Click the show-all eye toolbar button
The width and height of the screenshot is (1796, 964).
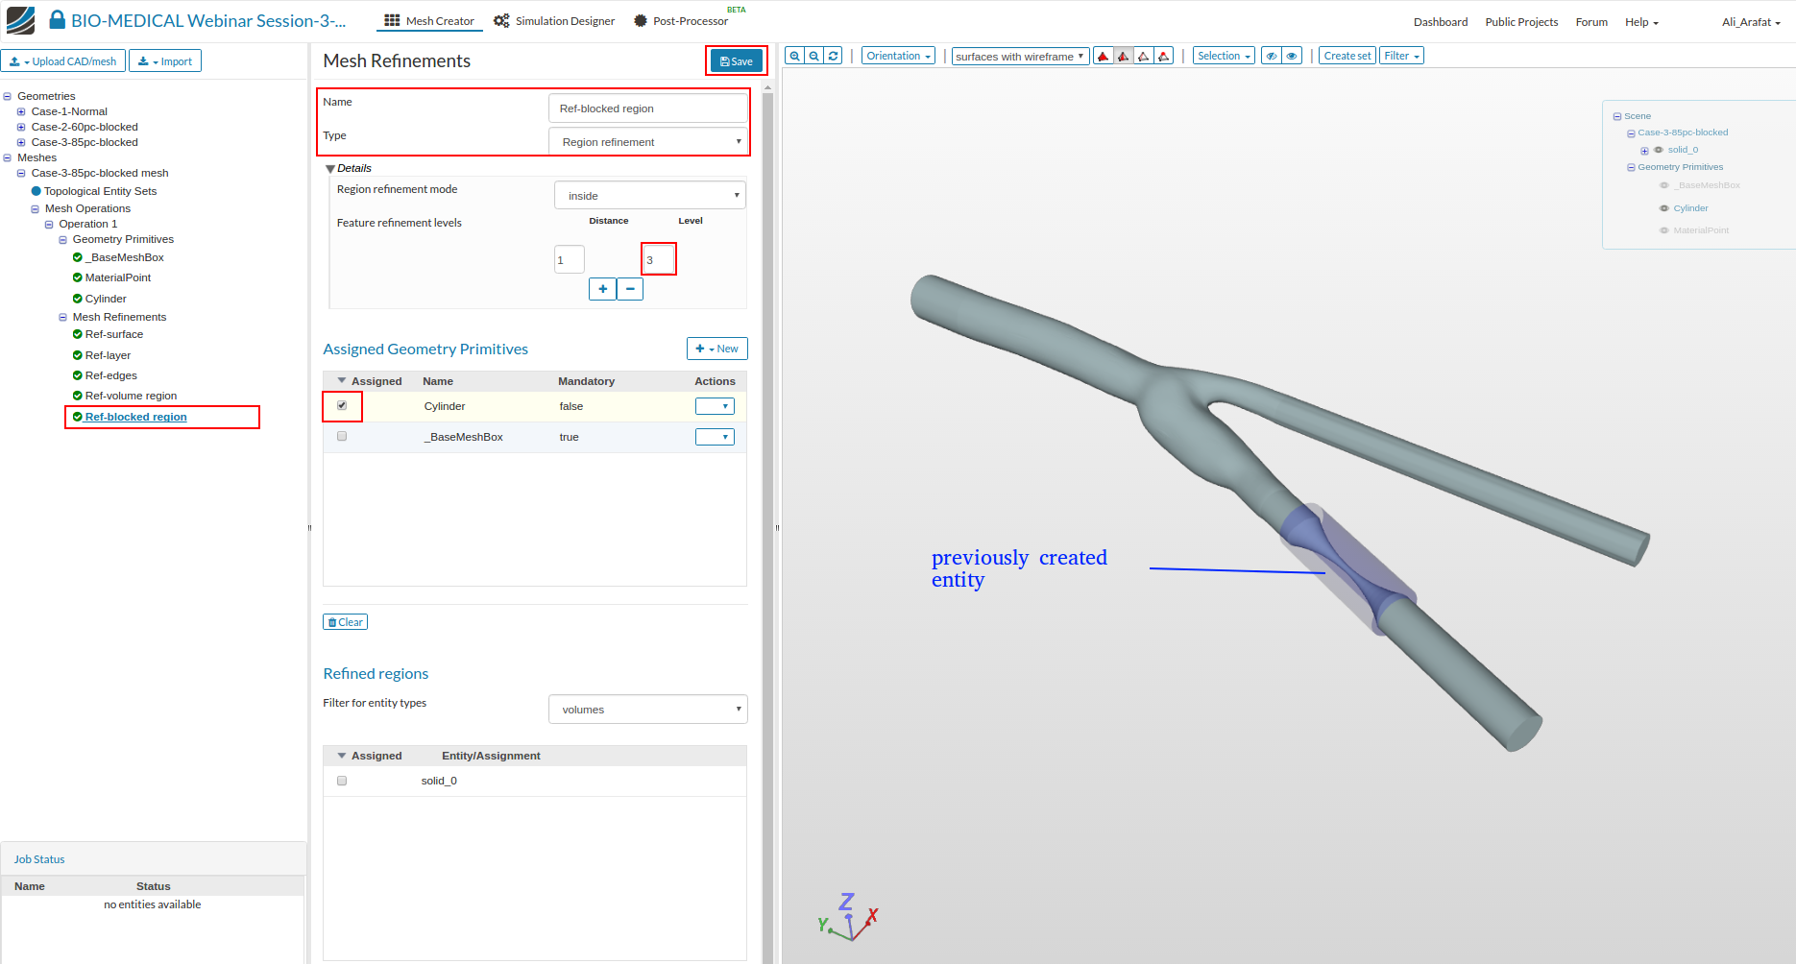pyautogui.click(x=1292, y=56)
